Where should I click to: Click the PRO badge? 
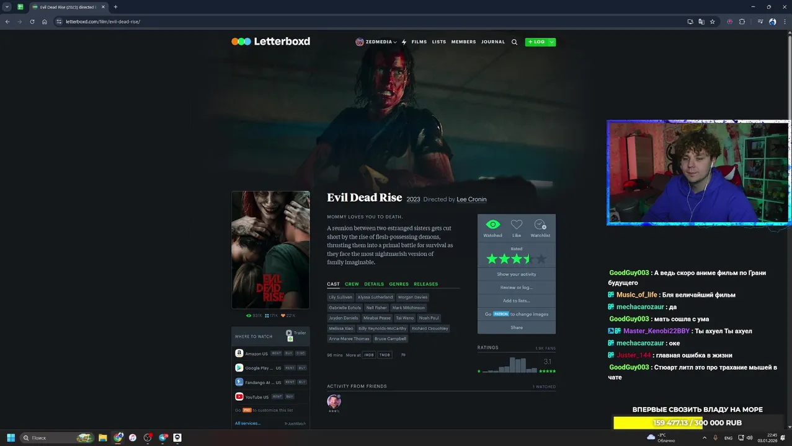(x=247, y=410)
